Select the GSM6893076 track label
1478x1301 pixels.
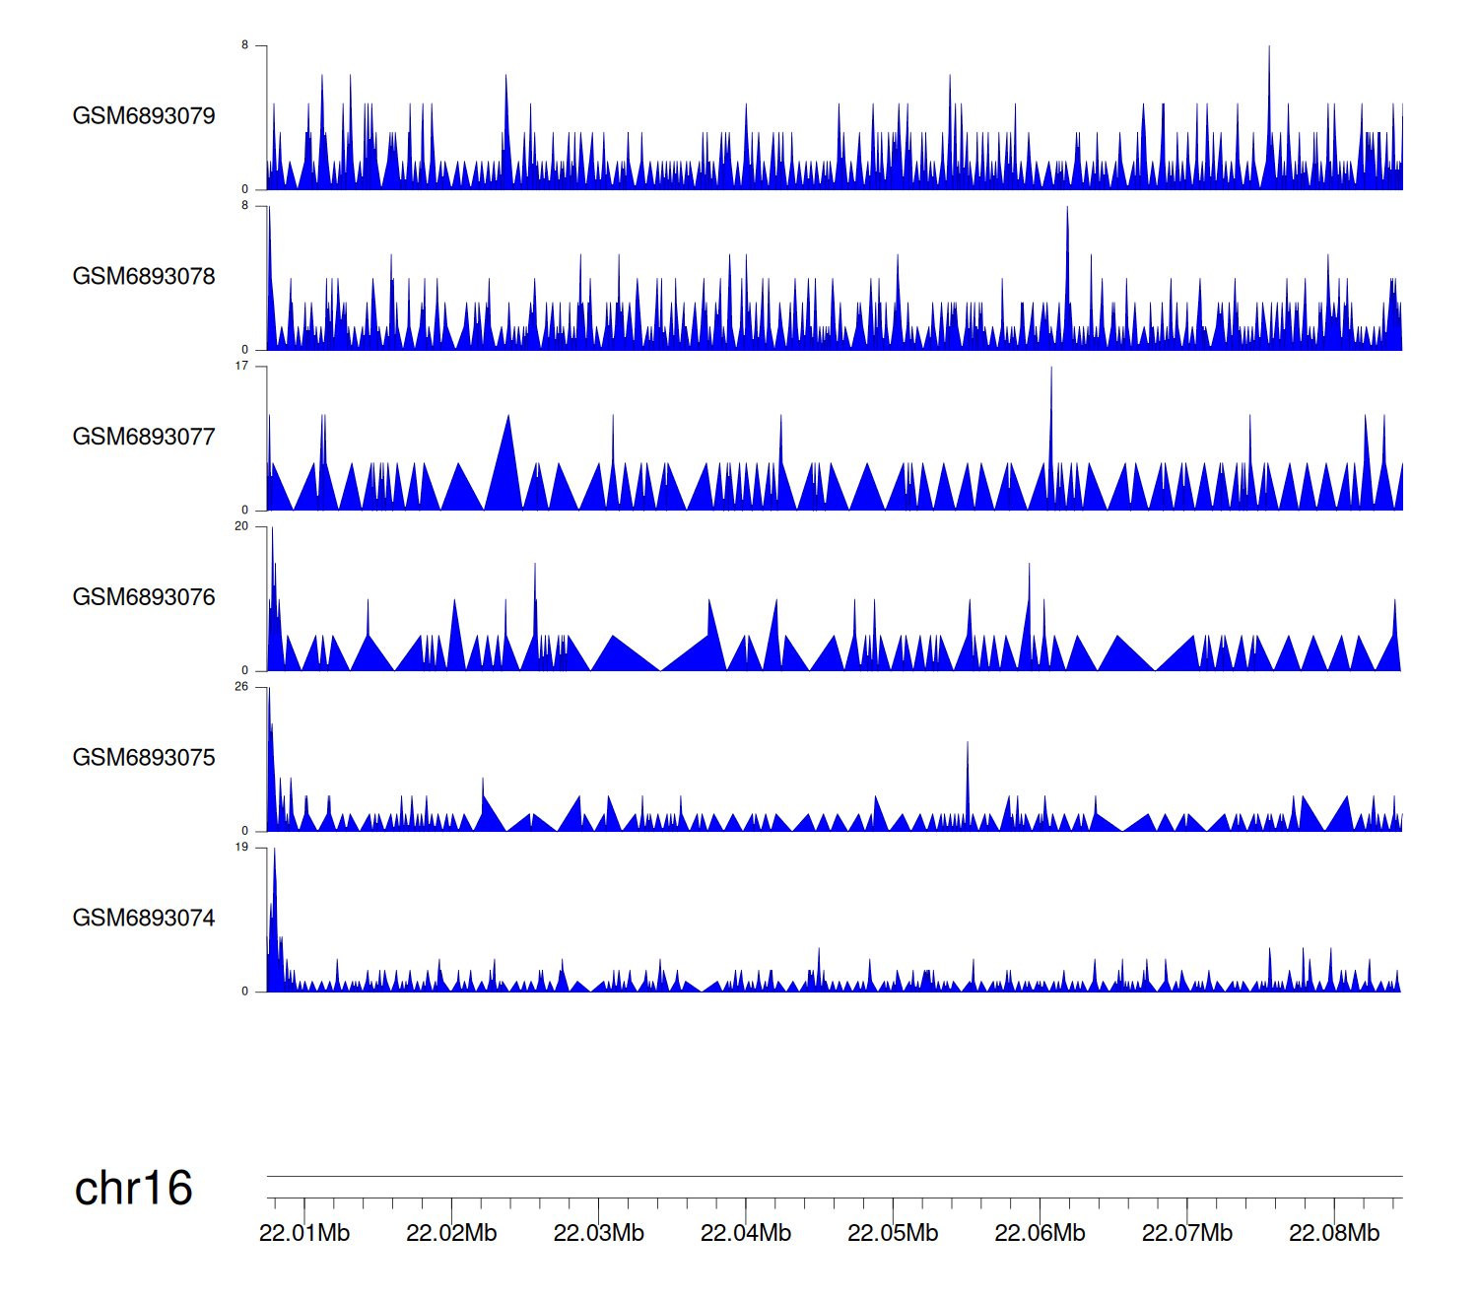(x=144, y=597)
